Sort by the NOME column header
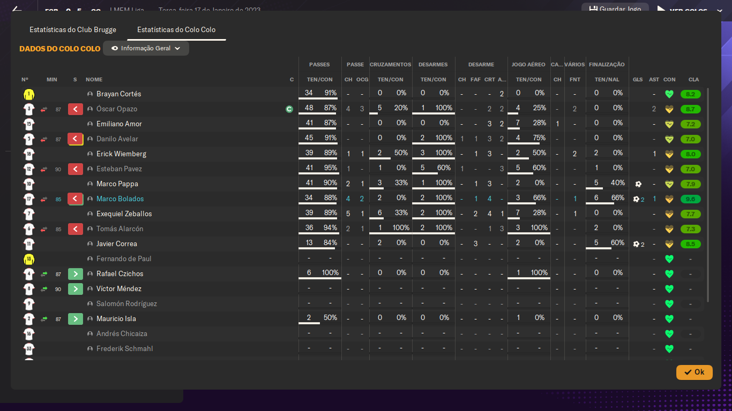Screen dimensions: 732x411 coord(94,80)
